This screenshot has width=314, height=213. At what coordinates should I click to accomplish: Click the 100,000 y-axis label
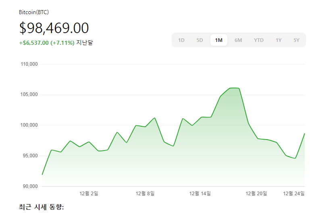pyautogui.click(x=29, y=125)
